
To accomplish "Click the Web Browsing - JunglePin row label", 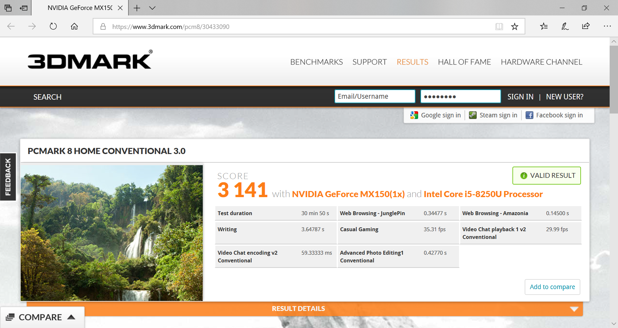I will pos(372,213).
